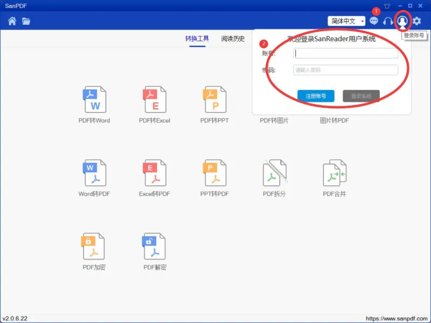Focus the 密码 password input field
This screenshot has height=323, width=431.
345,70
